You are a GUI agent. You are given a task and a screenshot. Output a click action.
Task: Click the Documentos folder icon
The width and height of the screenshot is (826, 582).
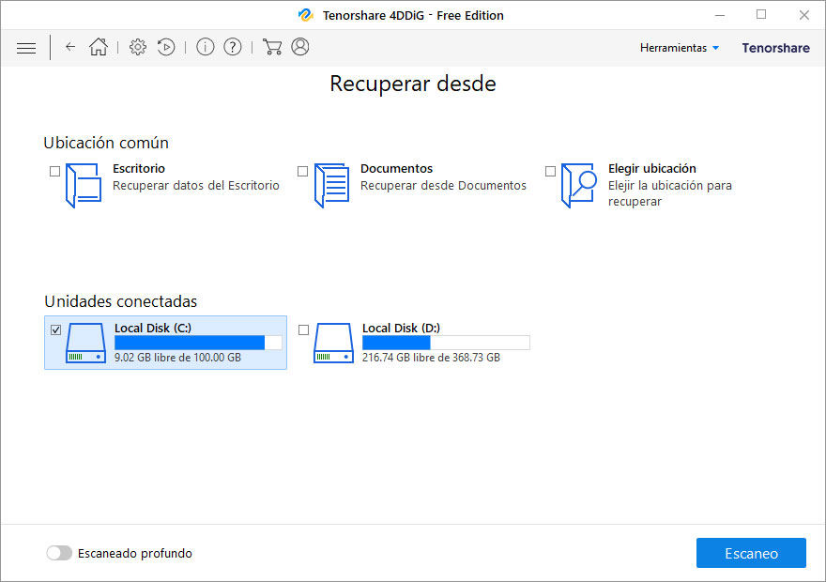[332, 186]
